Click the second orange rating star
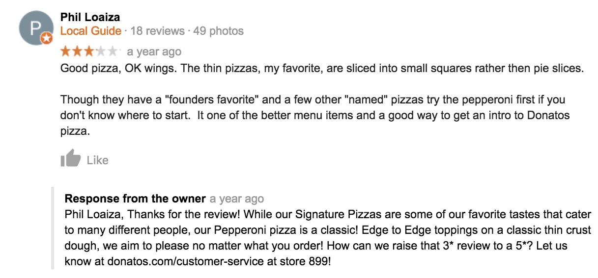This screenshot has width=598, height=278. pyautogui.click(x=78, y=51)
